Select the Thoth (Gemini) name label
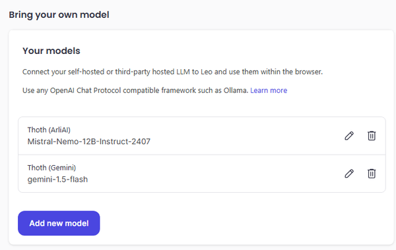 tap(51, 168)
